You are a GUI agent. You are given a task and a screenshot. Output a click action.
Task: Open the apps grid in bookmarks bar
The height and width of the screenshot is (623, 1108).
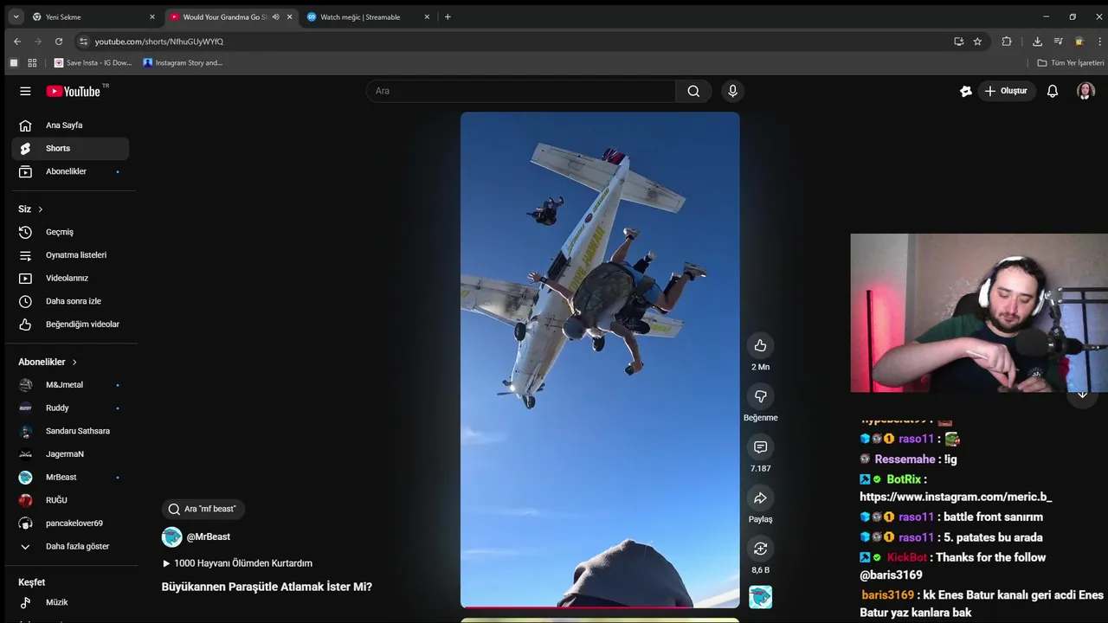[32, 62]
